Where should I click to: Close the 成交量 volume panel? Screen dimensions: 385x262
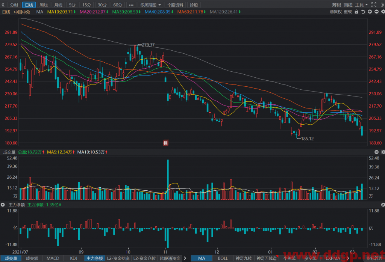click(376, 152)
